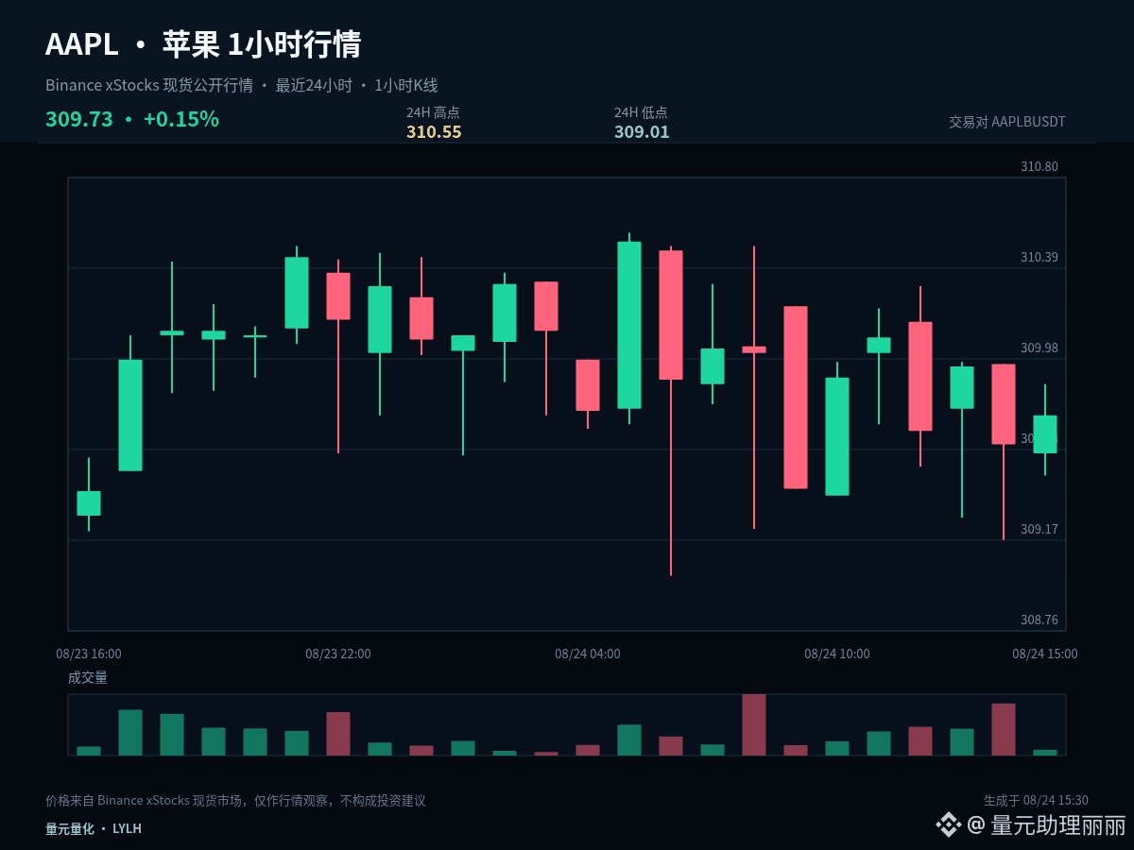The width and height of the screenshot is (1134, 850).
Task: Click the current price 309.73
Action: point(79,119)
